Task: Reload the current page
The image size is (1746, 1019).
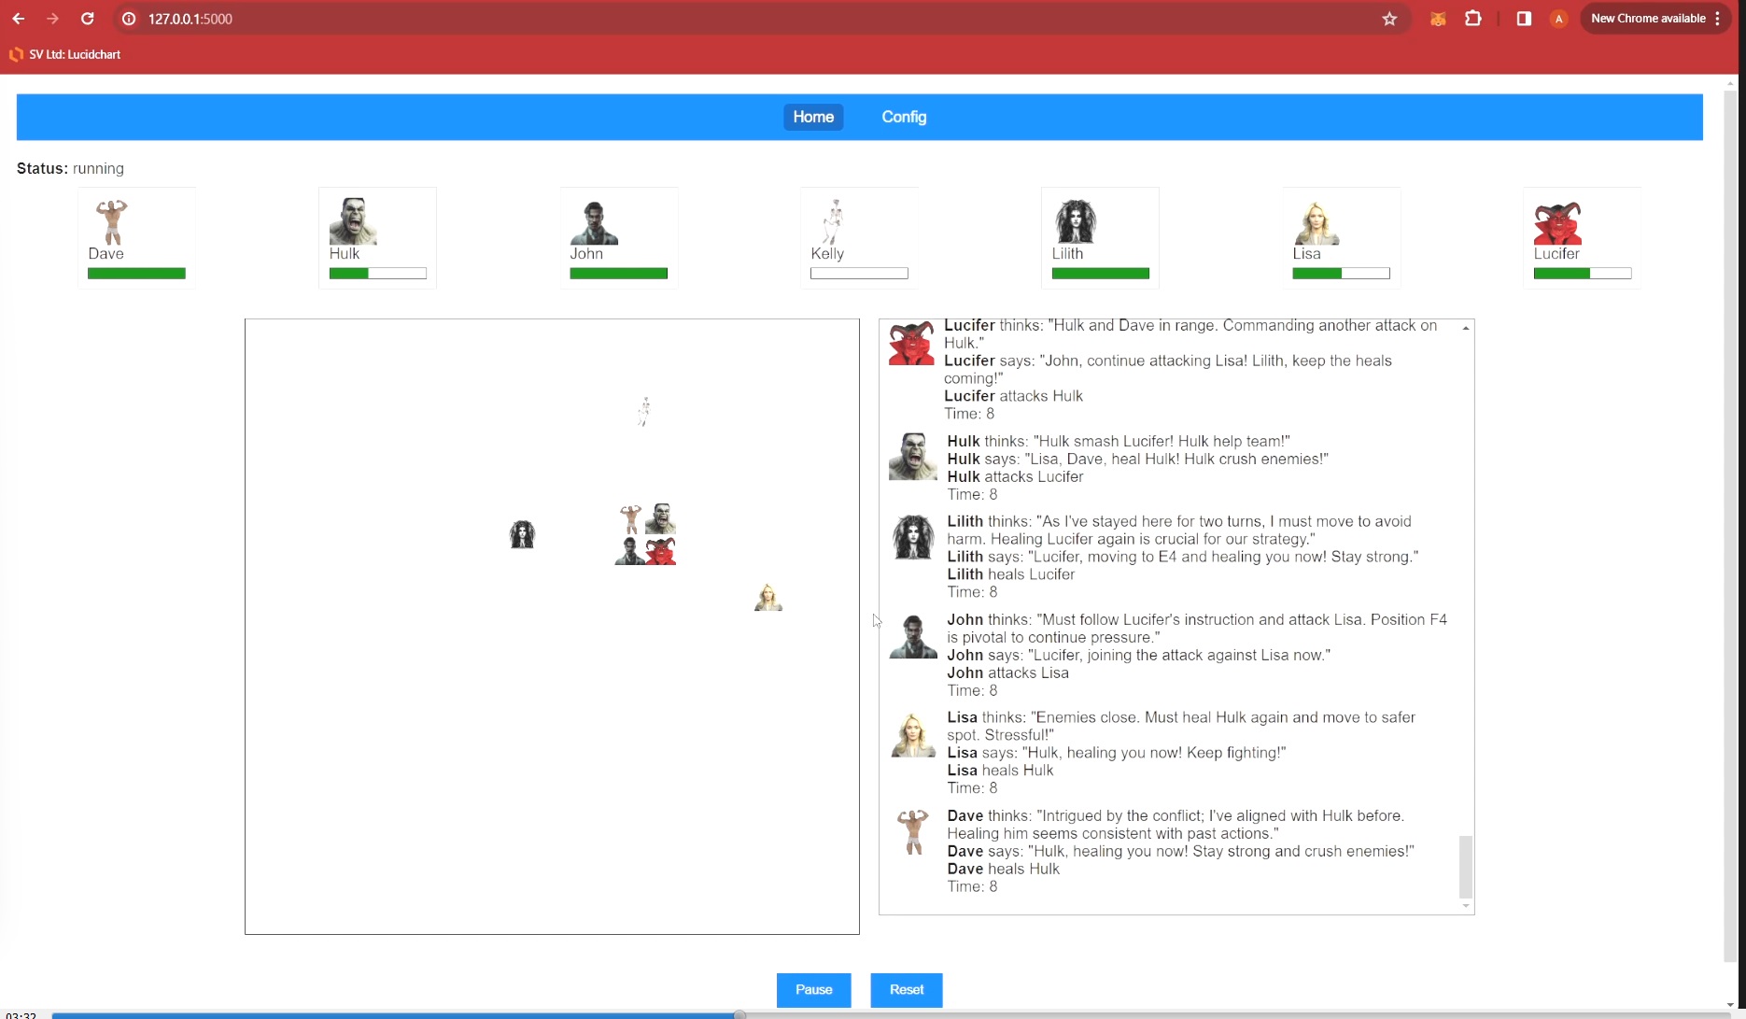Action: (x=87, y=19)
